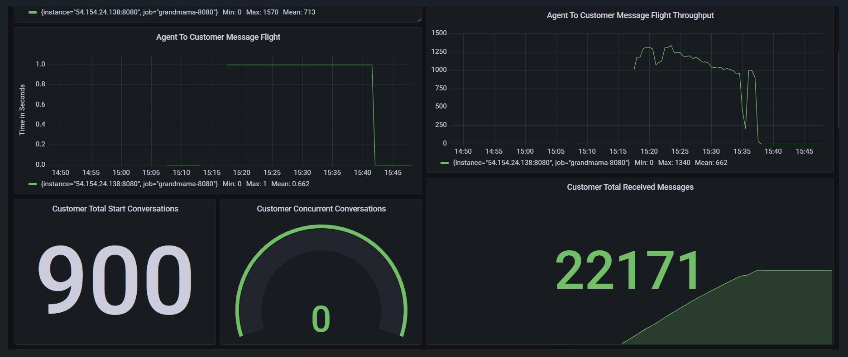848x357 pixels.
Task: Click the vertical scrollbar on the right edge
Action: [x=838, y=90]
